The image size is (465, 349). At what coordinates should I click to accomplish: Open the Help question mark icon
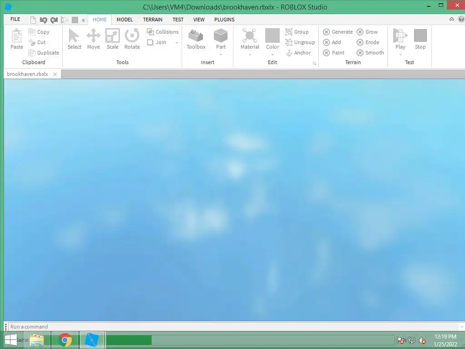pyautogui.click(x=461, y=19)
